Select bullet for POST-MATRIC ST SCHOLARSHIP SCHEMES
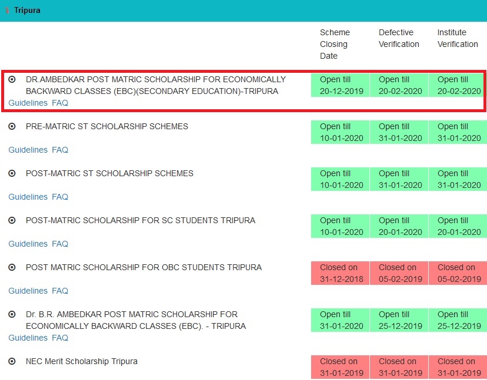Screen dimensions: 487x380 (12, 173)
